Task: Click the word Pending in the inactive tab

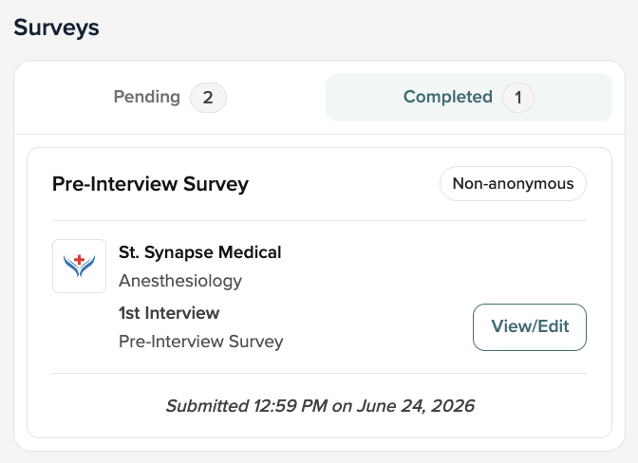Action: (146, 97)
